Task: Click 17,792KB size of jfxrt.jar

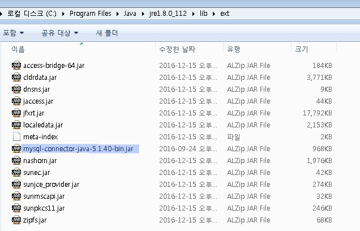Action: point(318,113)
